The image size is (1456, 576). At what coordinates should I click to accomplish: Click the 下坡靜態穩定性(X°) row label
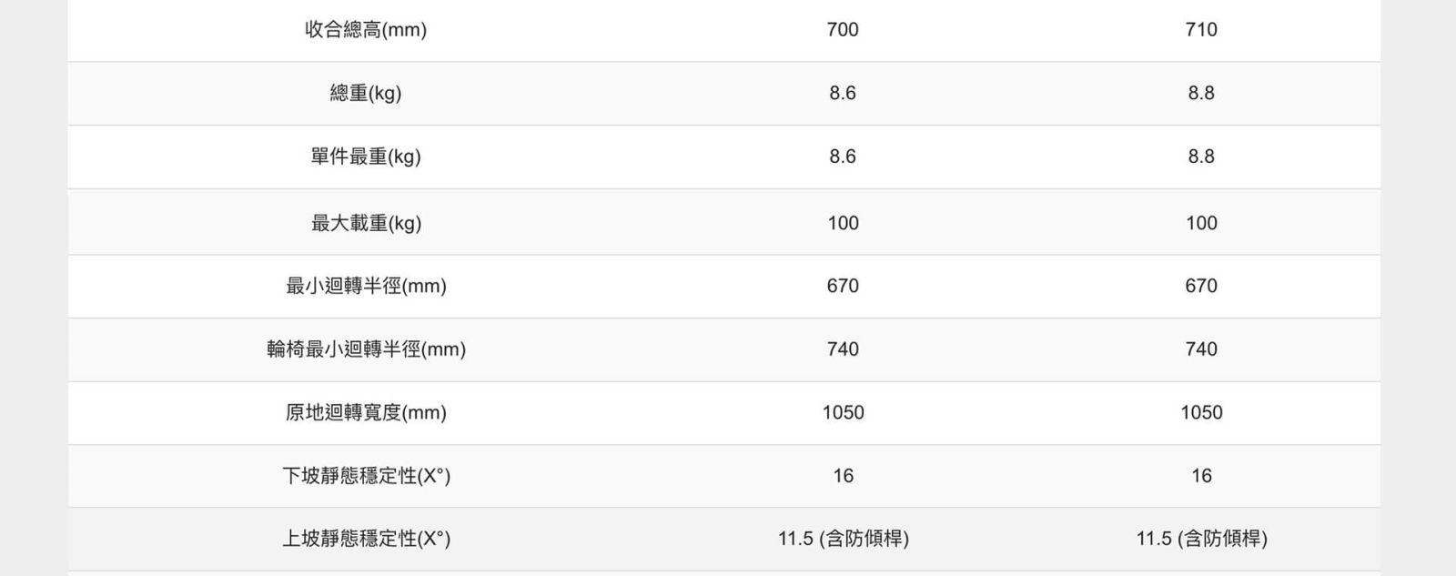tap(366, 476)
